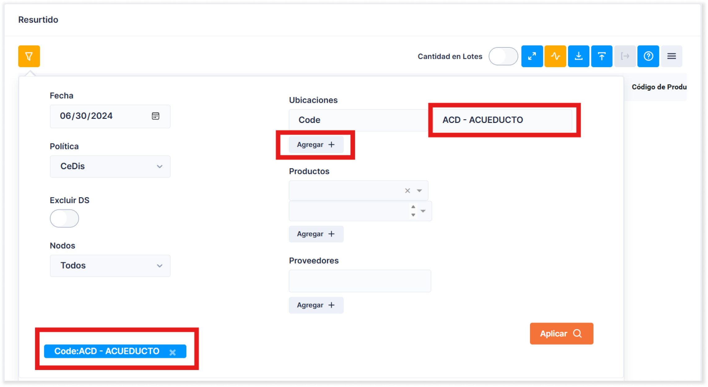Image resolution: width=708 pixels, height=387 pixels.
Task: Click the download arrow icon
Action: pos(578,56)
